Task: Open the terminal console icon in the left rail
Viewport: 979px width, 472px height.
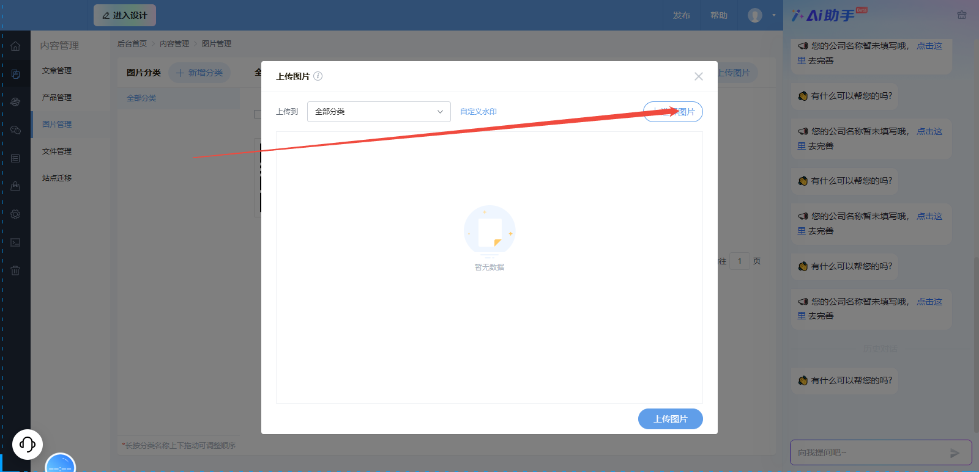Action: [x=15, y=242]
